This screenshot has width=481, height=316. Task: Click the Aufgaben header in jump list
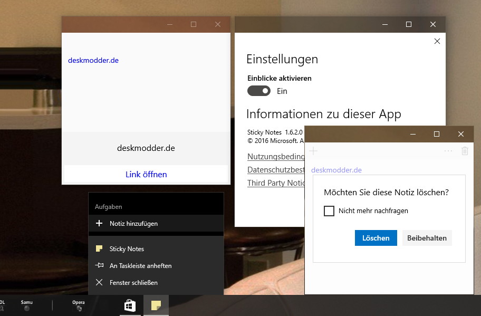tap(108, 207)
